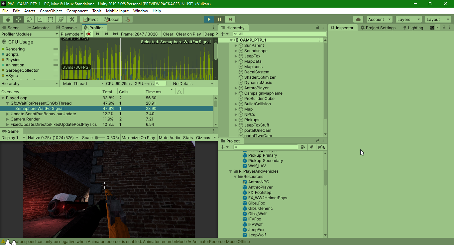Toggle Maximize On Play
Screen dimensions: 454x245
138,137
